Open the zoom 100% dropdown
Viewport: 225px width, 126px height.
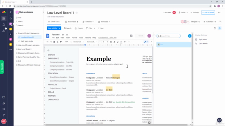68,42
